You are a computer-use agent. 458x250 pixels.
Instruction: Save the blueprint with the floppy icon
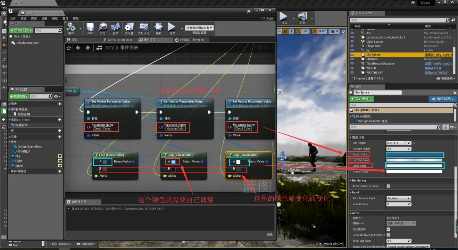[x=90, y=28]
